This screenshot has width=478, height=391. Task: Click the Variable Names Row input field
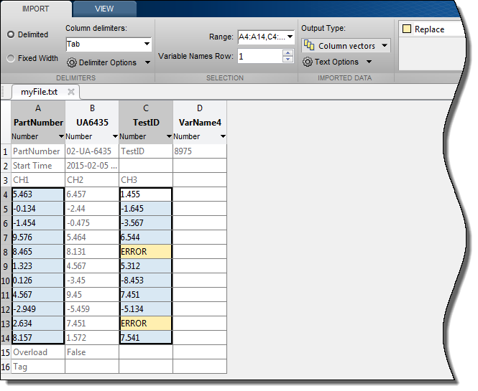click(265, 56)
